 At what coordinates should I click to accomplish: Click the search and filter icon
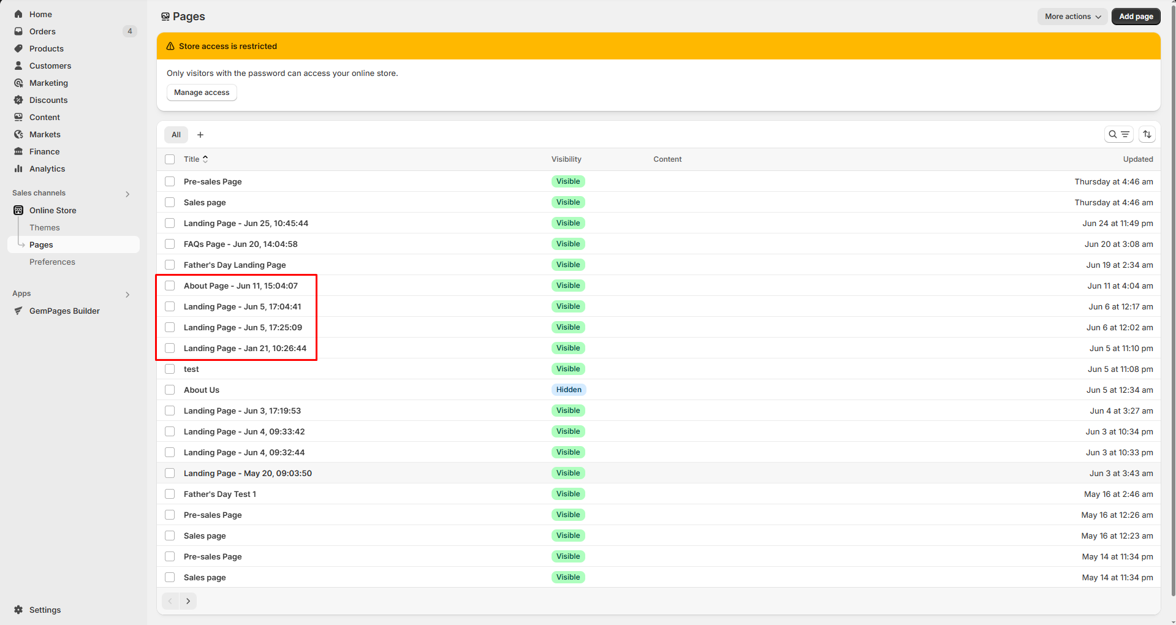pyautogui.click(x=1118, y=134)
